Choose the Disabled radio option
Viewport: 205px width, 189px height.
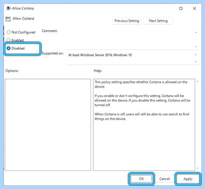9,48
